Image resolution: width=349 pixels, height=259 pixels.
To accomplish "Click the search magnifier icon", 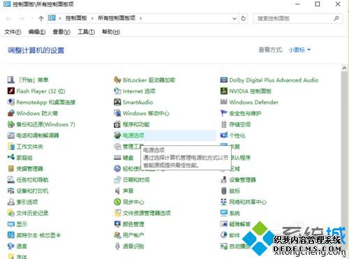I will tap(336, 18).
